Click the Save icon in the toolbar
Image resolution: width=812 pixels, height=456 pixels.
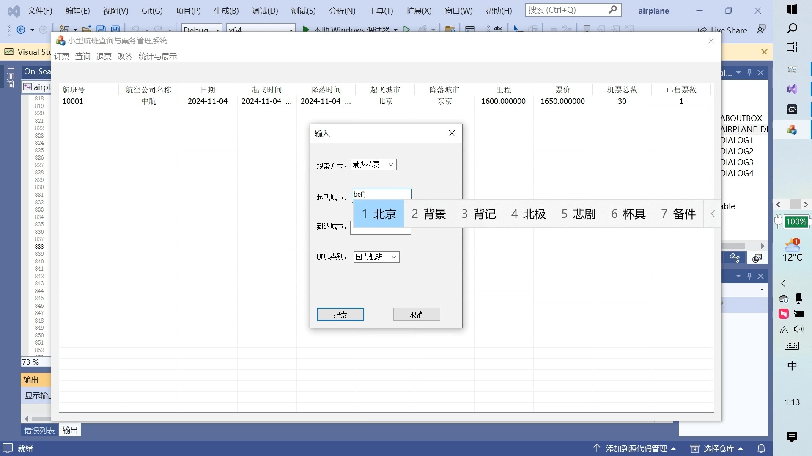pyautogui.click(x=101, y=28)
